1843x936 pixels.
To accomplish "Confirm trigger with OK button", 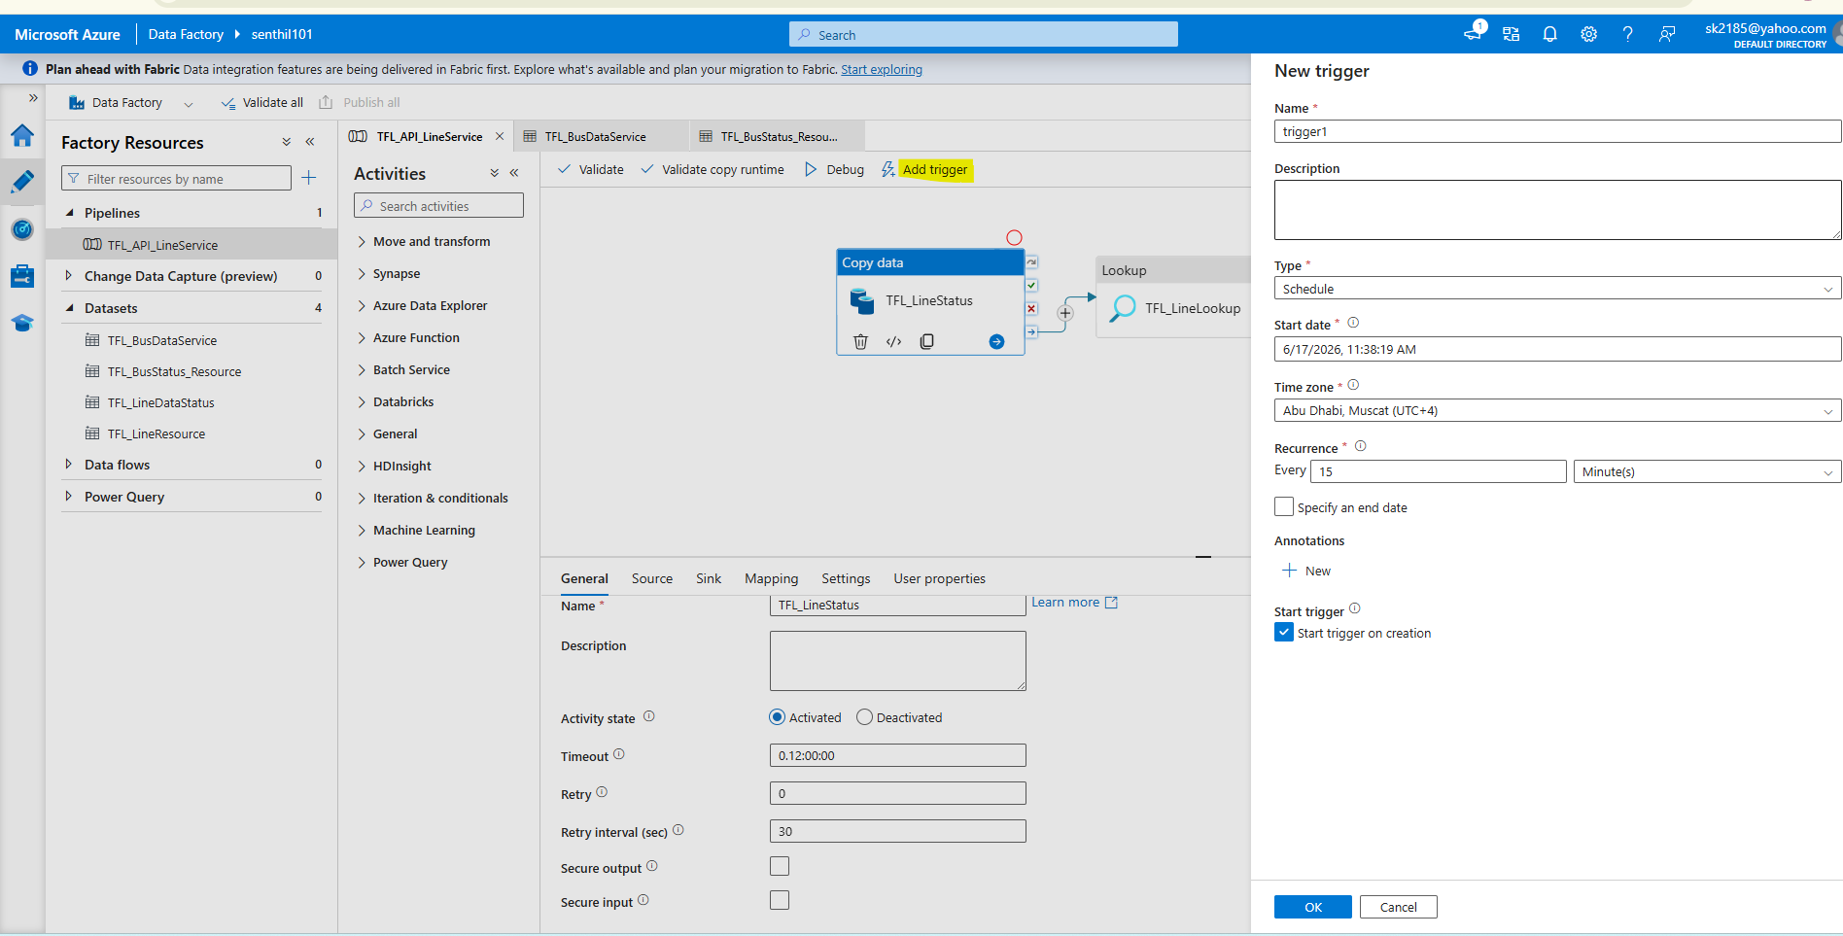I will (1313, 907).
